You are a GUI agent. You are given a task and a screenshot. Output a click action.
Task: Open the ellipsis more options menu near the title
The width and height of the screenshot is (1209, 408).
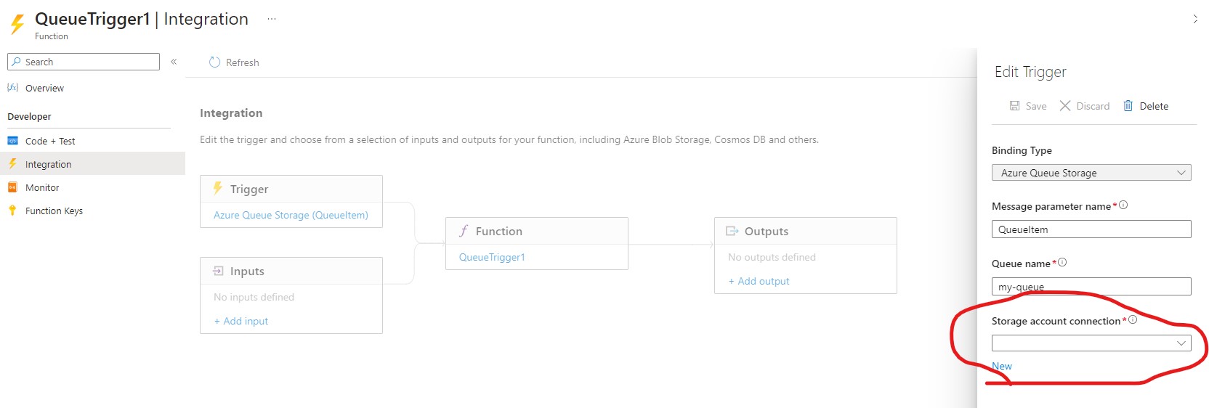(271, 20)
